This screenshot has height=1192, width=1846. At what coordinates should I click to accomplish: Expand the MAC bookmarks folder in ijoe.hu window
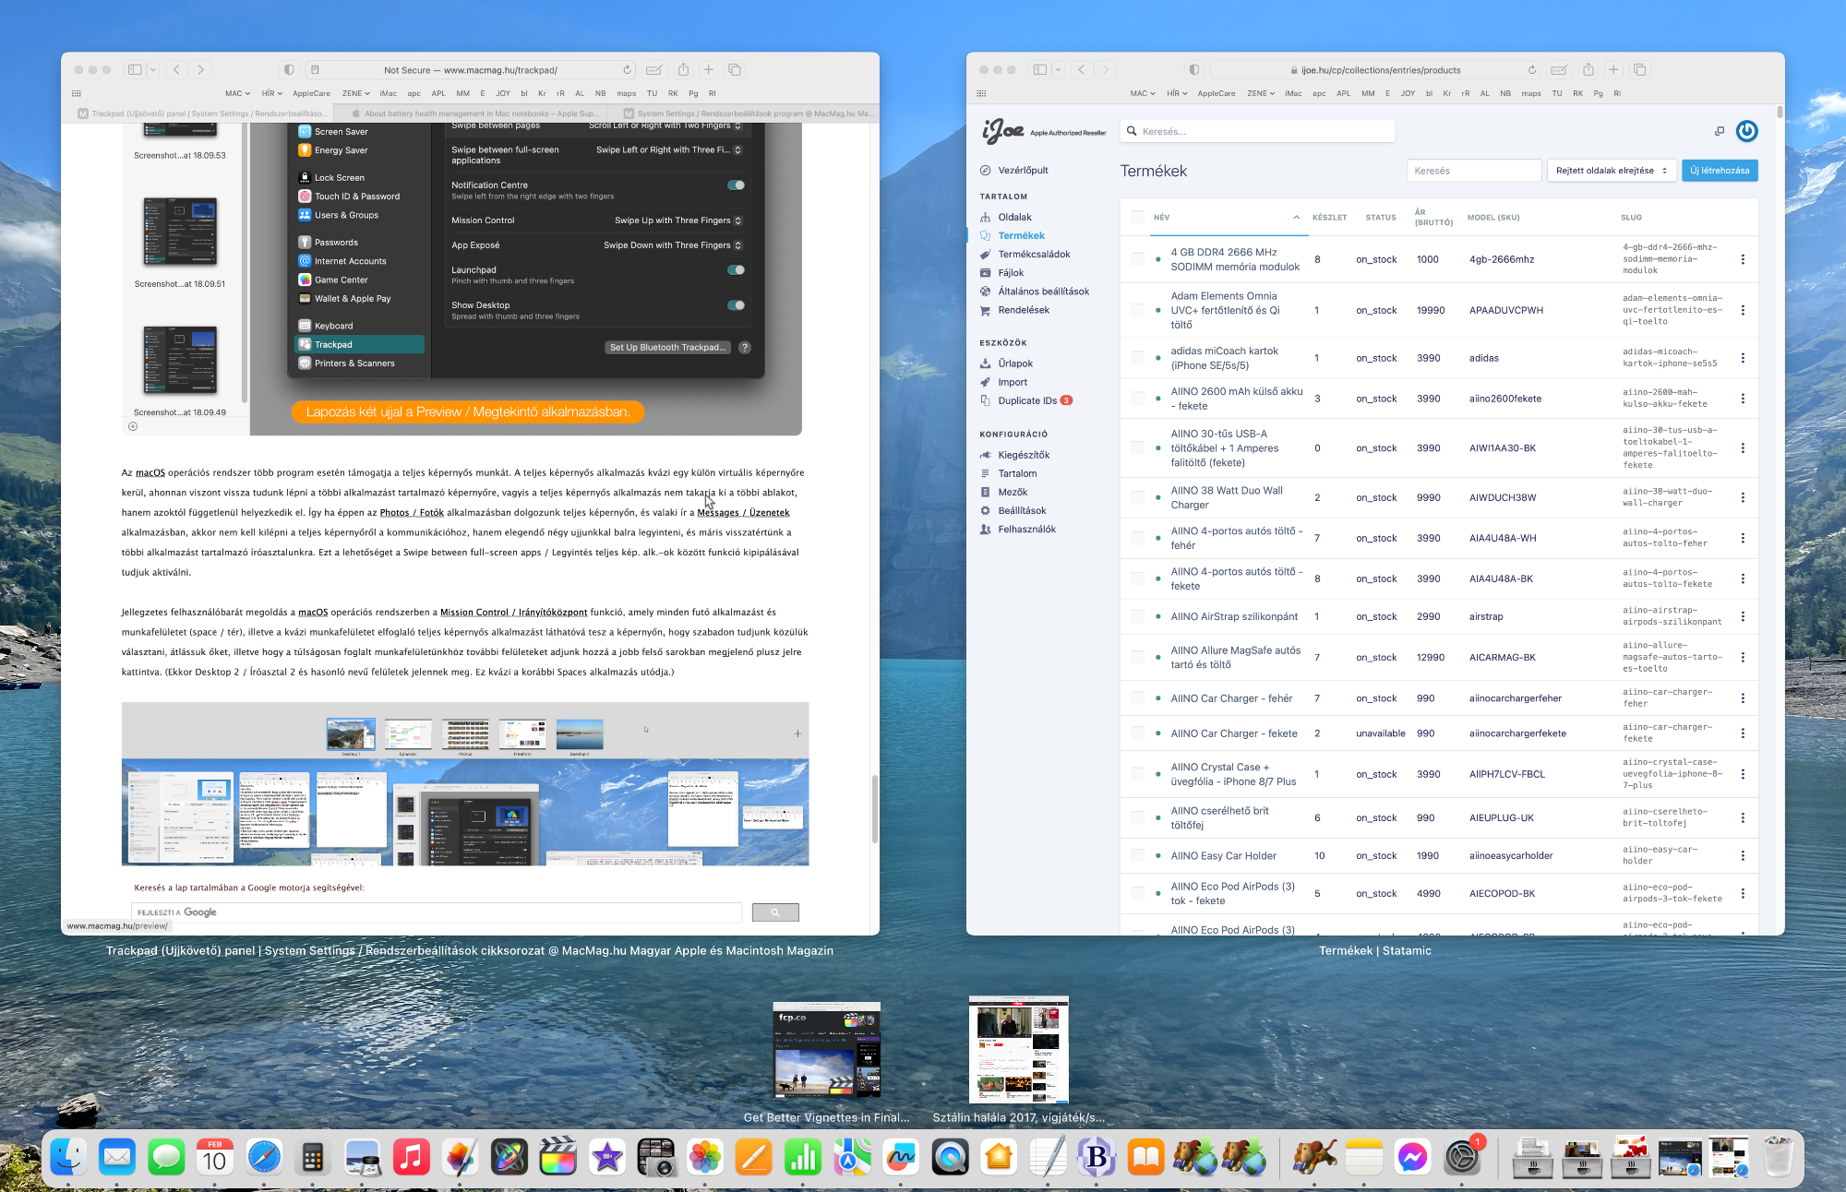tap(1143, 93)
